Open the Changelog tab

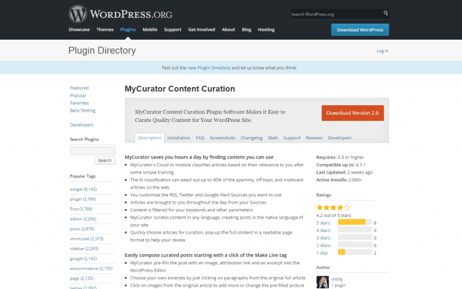(251, 138)
